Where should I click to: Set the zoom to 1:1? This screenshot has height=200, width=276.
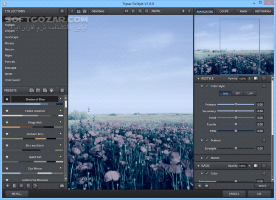[x=126, y=11]
